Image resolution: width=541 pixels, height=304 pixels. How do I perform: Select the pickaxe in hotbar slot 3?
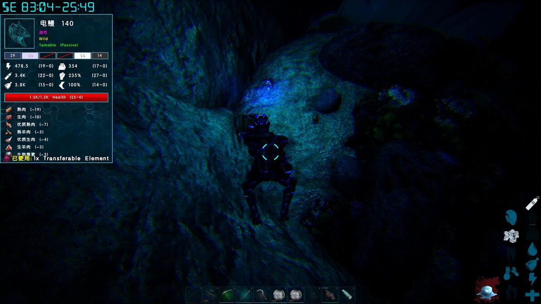pyautogui.click(x=228, y=294)
